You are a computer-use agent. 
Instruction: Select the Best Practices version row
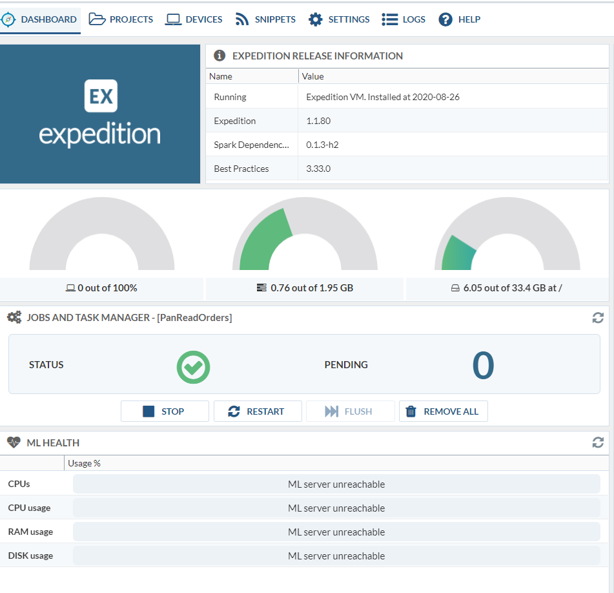click(407, 169)
